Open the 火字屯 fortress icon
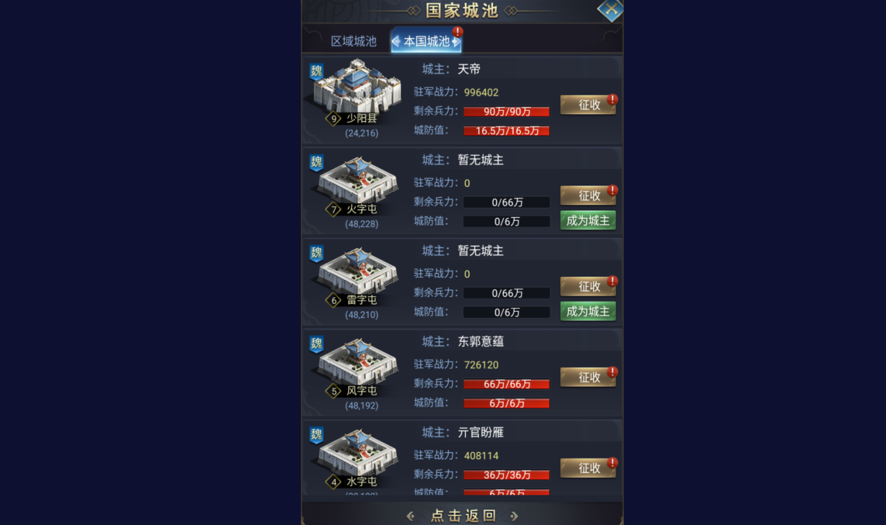 point(359,180)
